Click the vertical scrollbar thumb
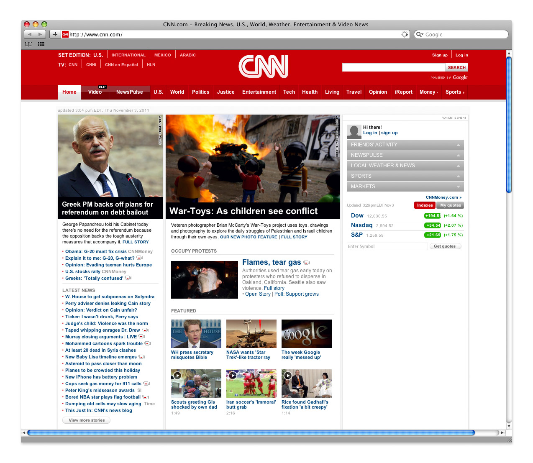533x463 pixels. tap(509, 125)
